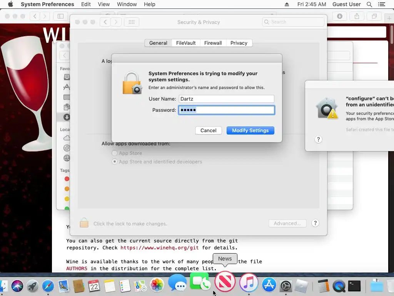Focus the User Name field
394x296 pixels.
[x=226, y=99]
